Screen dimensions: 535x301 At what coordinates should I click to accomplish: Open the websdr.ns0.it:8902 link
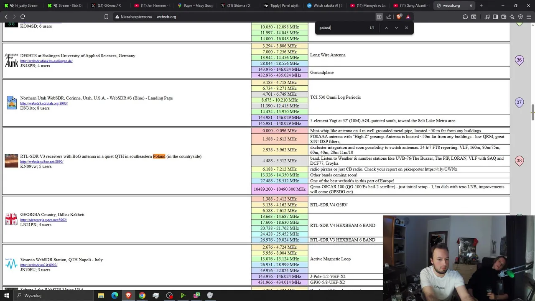[39, 265]
